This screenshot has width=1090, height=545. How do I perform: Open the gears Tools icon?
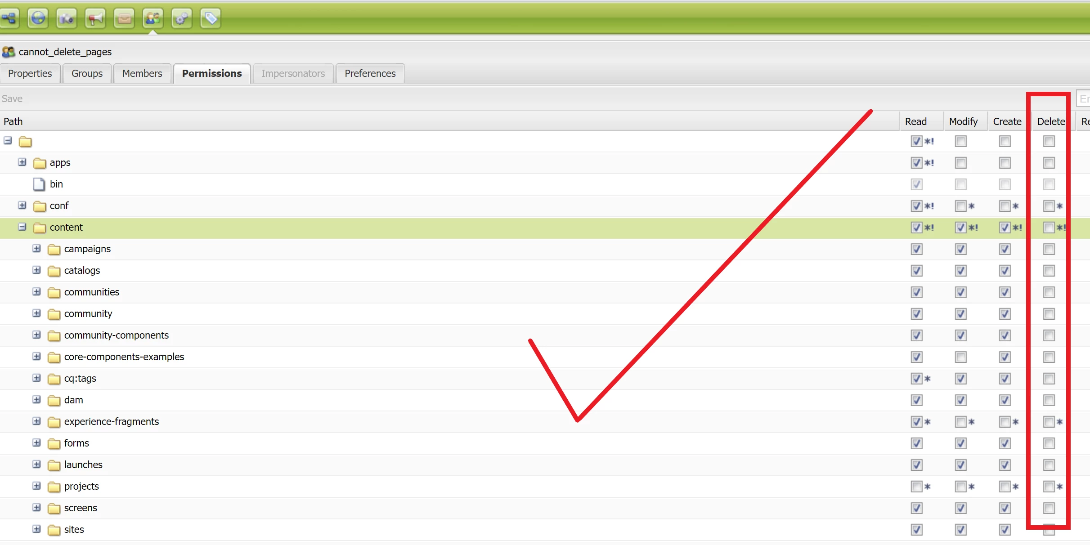pyautogui.click(x=182, y=18)
